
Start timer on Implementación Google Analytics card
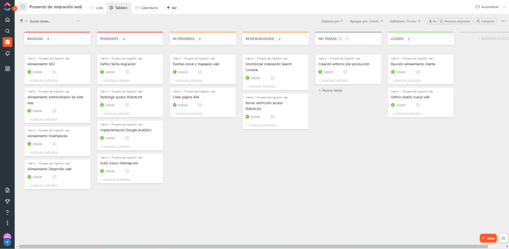coord(102,138)
